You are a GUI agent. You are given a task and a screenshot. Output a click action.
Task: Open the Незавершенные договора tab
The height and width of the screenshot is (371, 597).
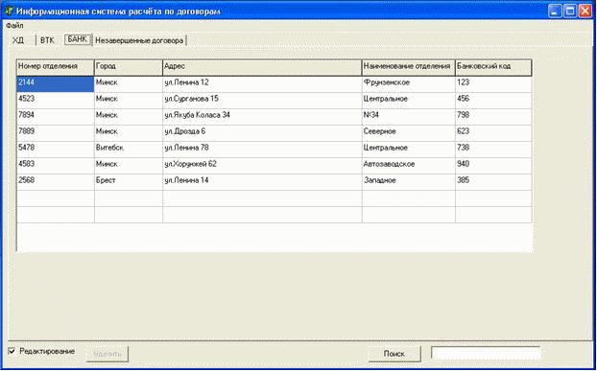coord(139,40)
